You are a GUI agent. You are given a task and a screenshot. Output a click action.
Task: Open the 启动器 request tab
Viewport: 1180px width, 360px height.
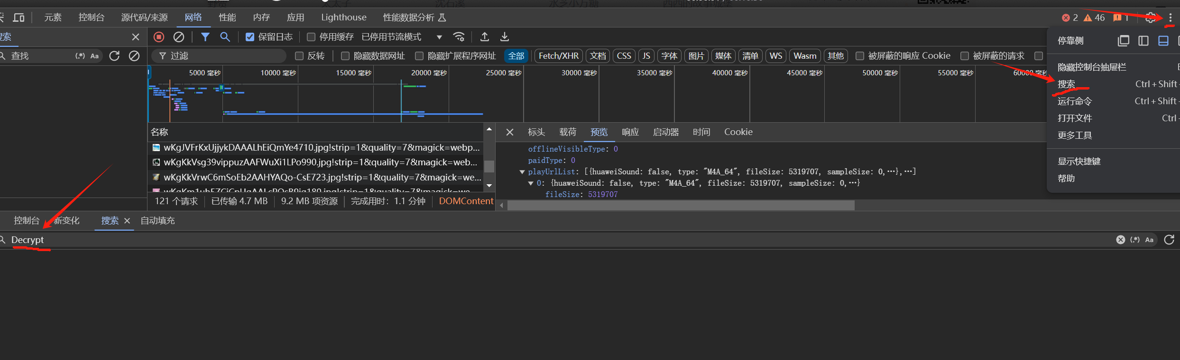(x=666, y=132)
